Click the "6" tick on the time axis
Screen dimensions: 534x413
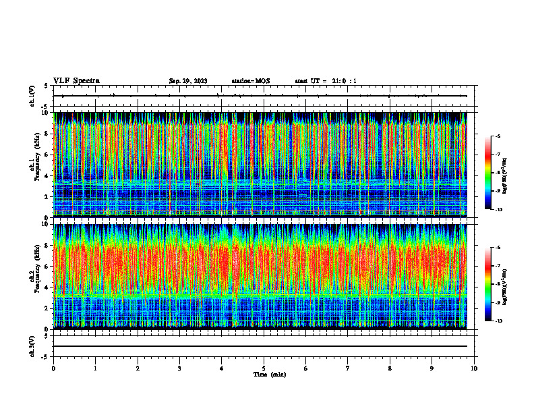pos(306,368)
